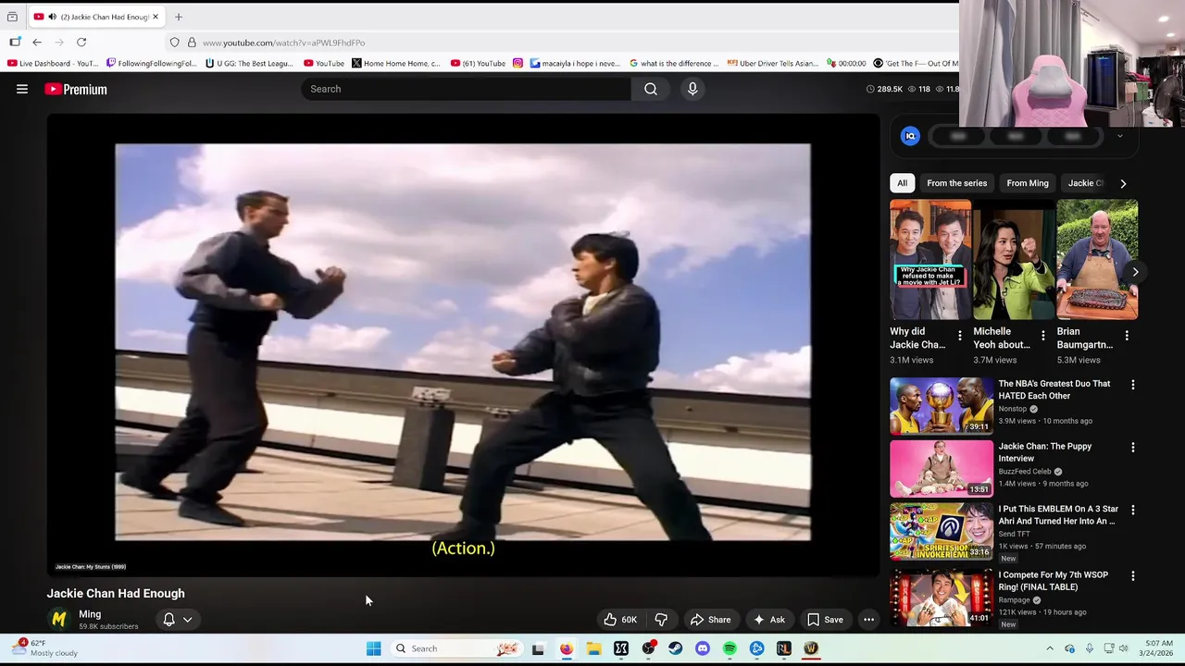
Task: Focus the YouTube search field
Action: point(467,89)
